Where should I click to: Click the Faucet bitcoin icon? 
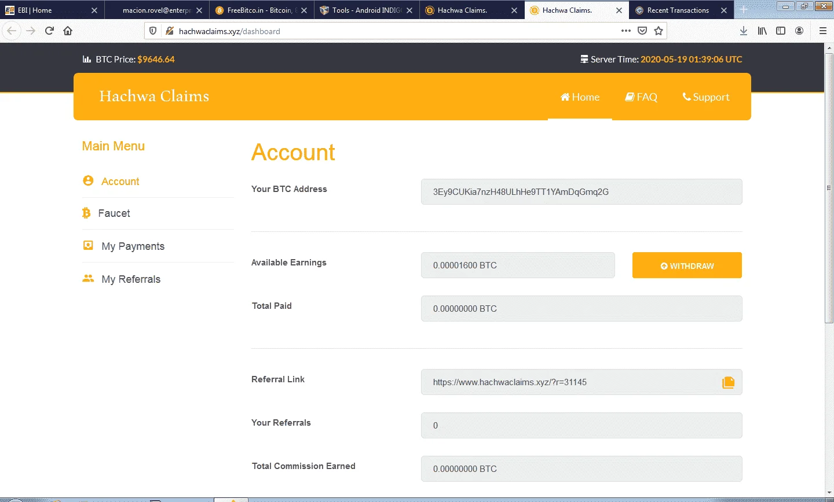point(86,213)
